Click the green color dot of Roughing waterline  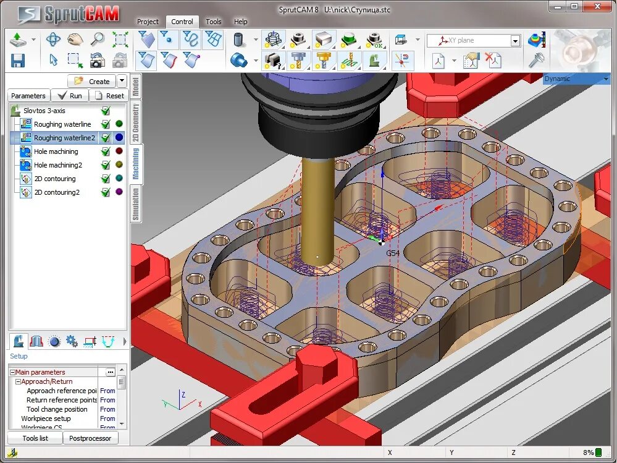point(119,124)
